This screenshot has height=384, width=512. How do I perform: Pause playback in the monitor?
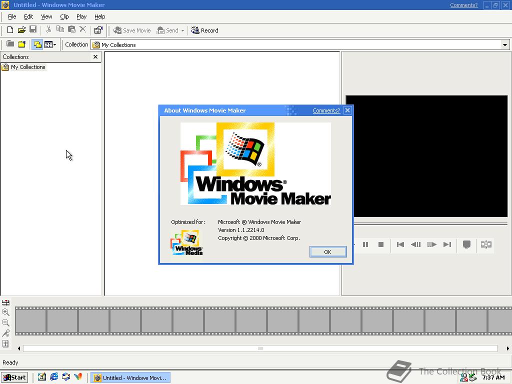click(365, 244)
